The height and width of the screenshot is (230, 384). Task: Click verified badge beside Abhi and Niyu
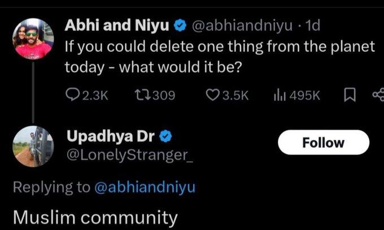click(180, 26)
